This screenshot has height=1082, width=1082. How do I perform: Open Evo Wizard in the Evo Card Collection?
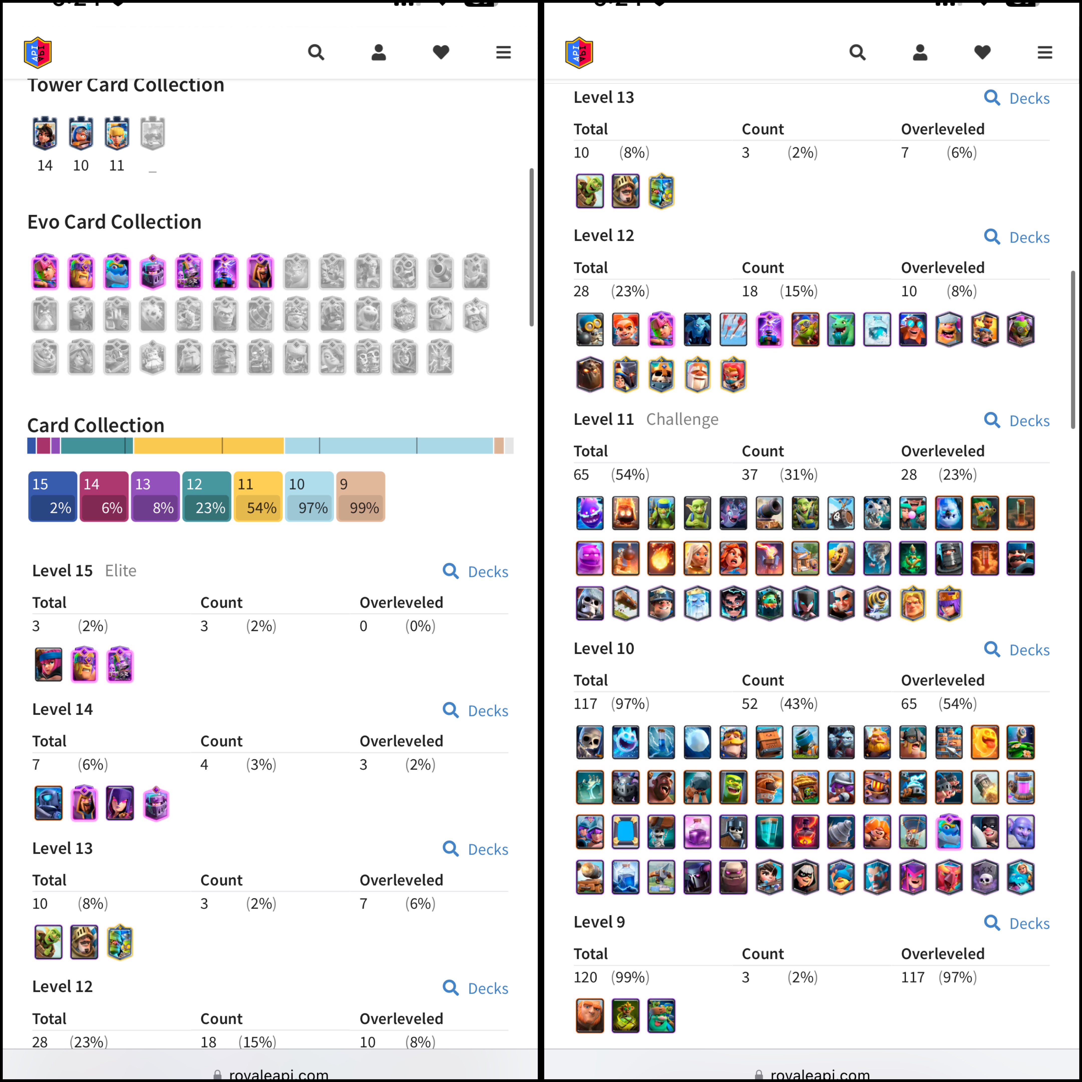pyautogui.click(x=260, y=272)
